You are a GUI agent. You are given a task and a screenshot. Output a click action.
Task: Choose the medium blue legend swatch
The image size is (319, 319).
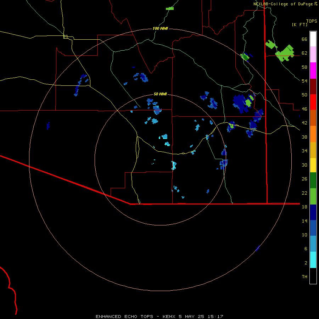click(313, 228)
